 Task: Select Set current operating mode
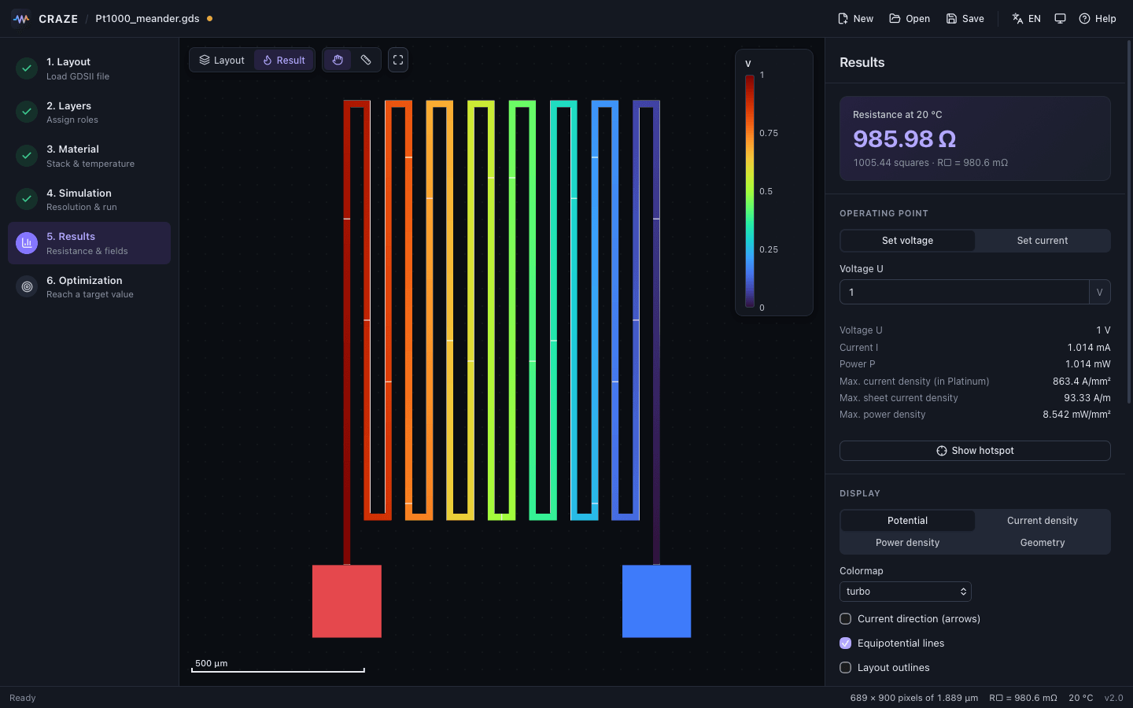[1043, 241]
